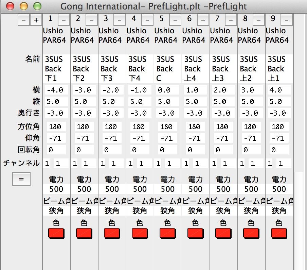
Task: Click 電力 field 500 of fixture 4
Action: pos(140,189)
